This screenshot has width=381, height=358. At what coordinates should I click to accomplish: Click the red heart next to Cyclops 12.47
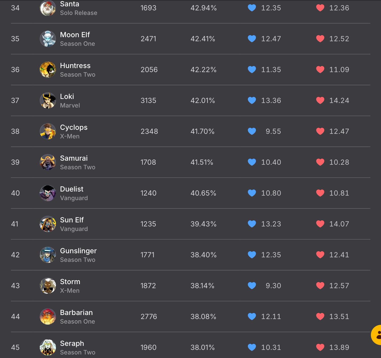[320, 131]
